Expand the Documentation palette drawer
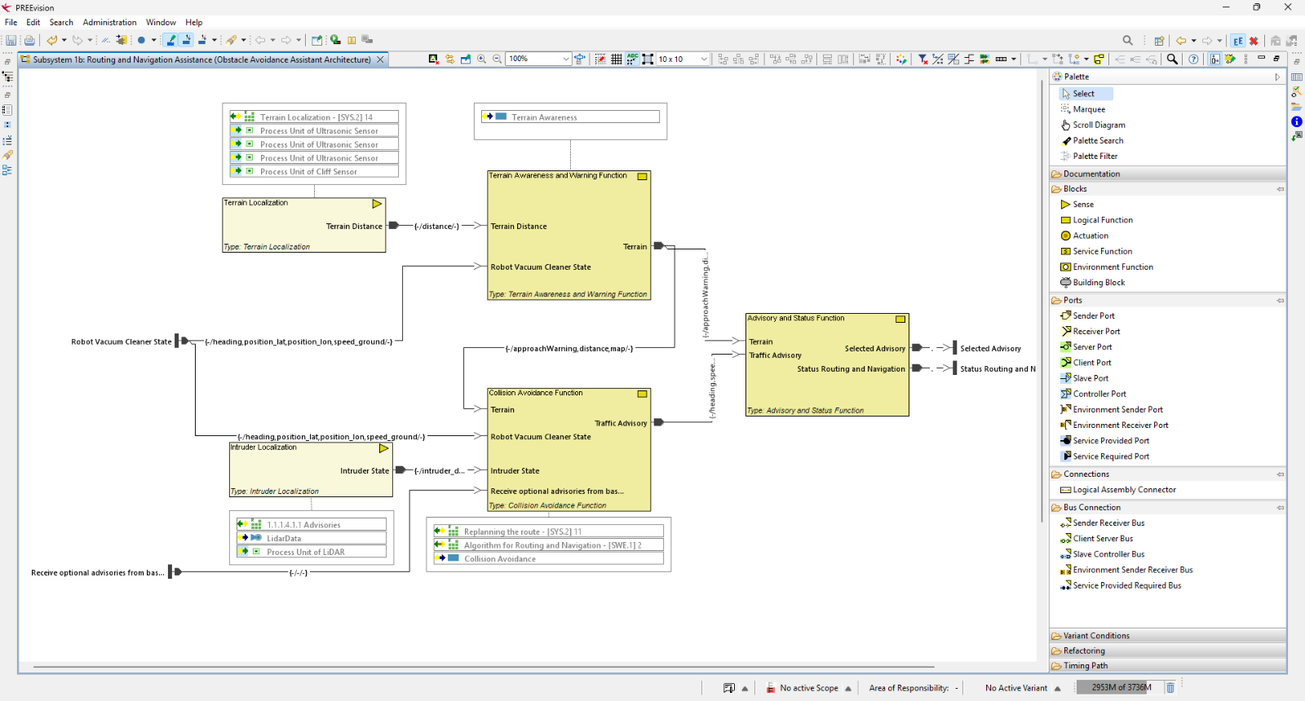The image size is (1305, 701). coord(1167,174)
